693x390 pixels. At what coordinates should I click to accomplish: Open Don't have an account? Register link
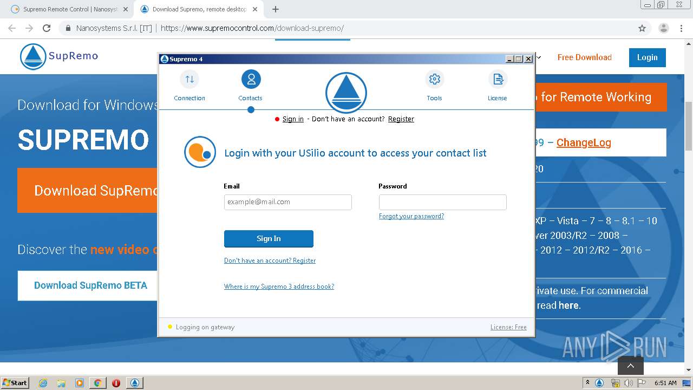[x=270, y=261]
